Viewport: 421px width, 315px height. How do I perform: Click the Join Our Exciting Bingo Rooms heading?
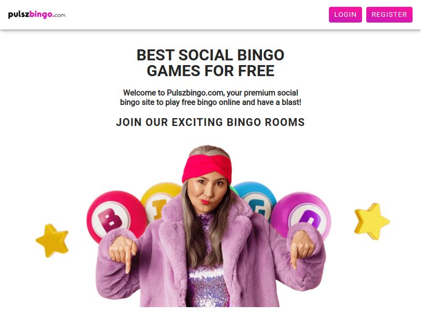click(x=210, y=123)
